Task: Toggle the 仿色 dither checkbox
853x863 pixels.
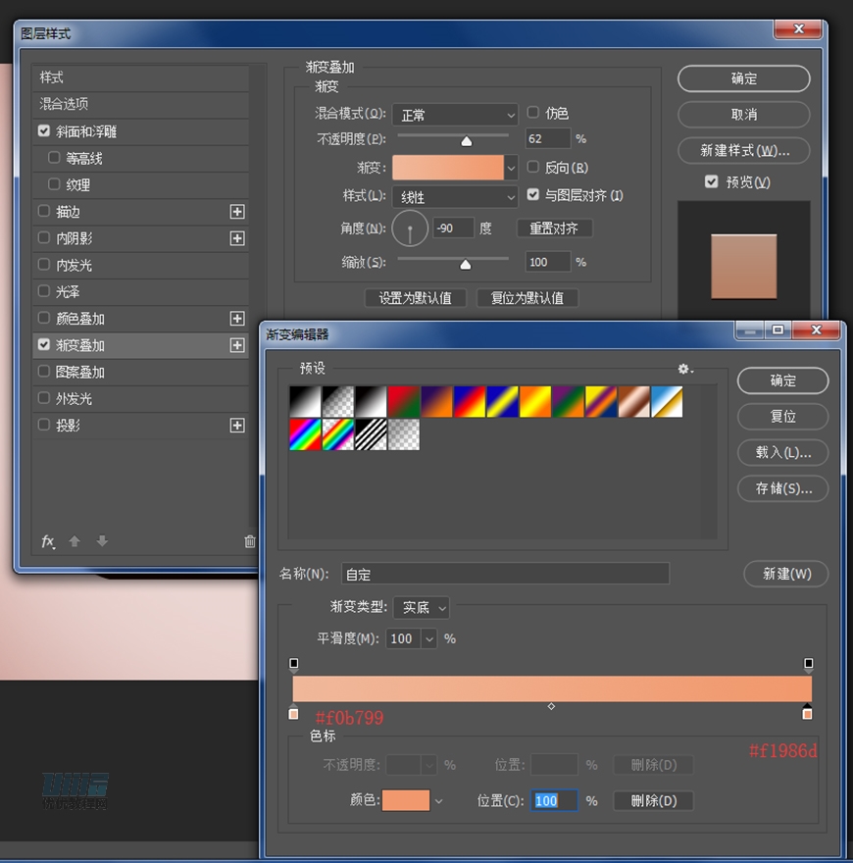Action: point(534,113)
